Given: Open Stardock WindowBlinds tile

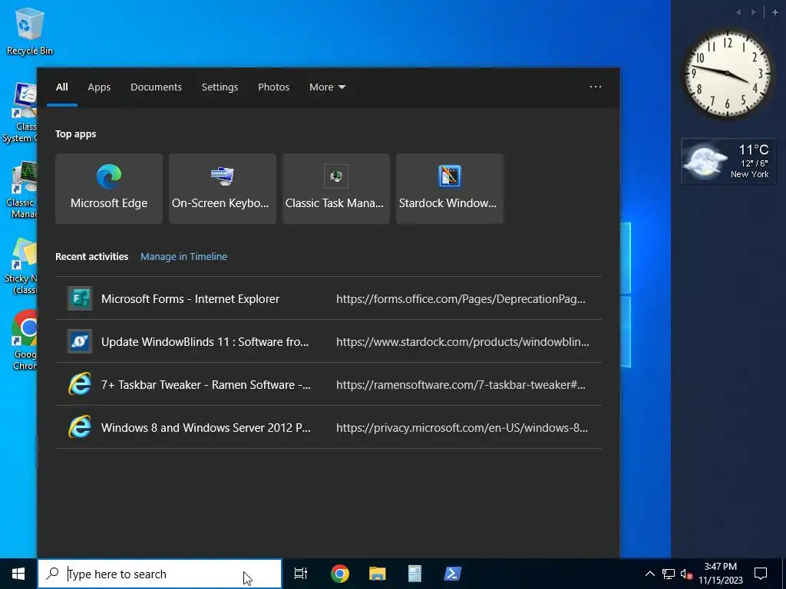Looking at the screenshot, I should (450, 189).
